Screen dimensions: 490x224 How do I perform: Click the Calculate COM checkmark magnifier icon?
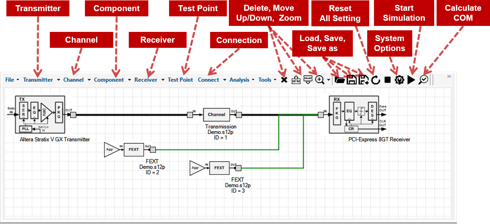coord(423,80)
